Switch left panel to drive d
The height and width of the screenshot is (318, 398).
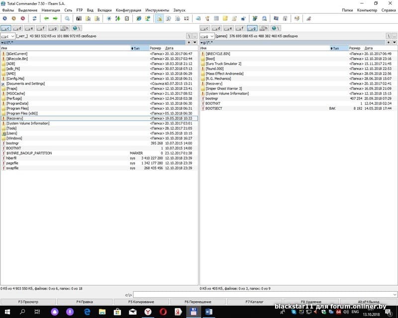pos(18,28)
